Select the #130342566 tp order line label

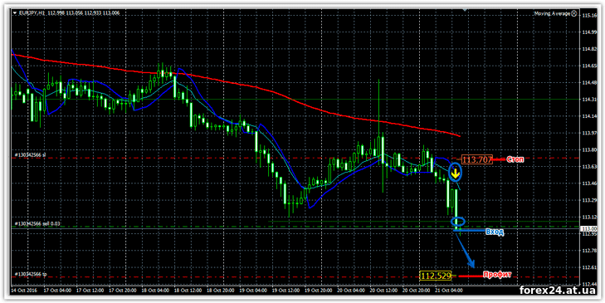tap(31, 274)
